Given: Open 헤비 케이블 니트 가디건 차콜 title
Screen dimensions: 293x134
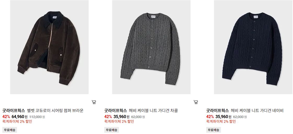Looking at the screenshot, I should tap(153, 111).
